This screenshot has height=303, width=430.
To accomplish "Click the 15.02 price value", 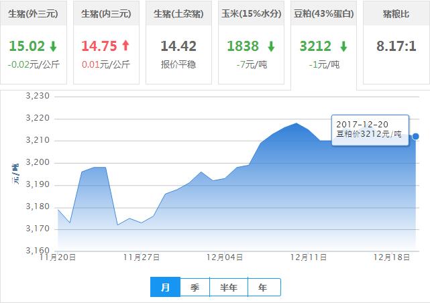I will (27, 46).
